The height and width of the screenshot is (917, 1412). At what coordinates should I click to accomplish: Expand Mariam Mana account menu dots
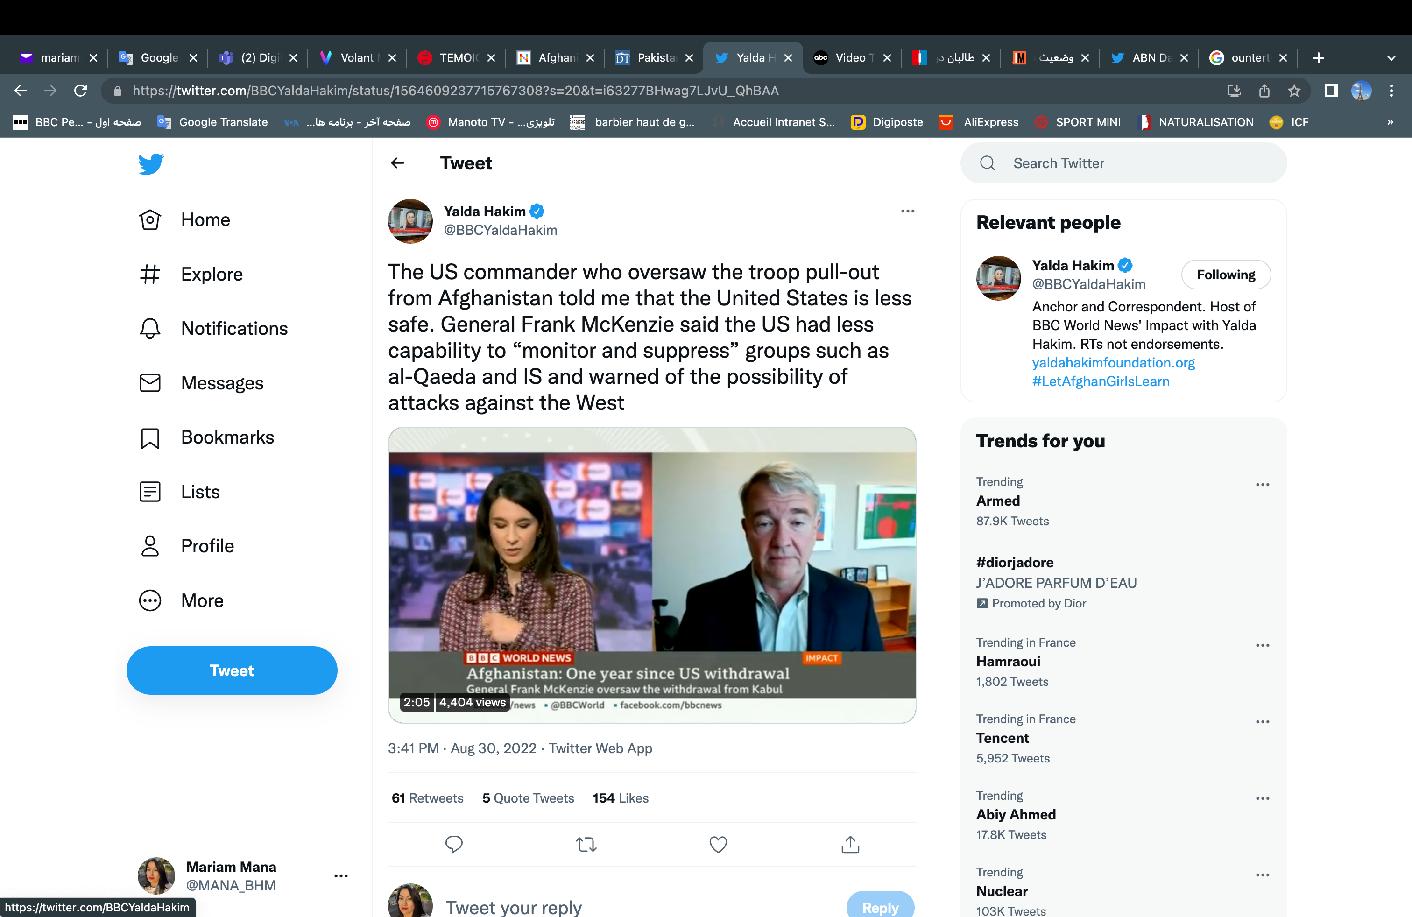tap(340, 875)
